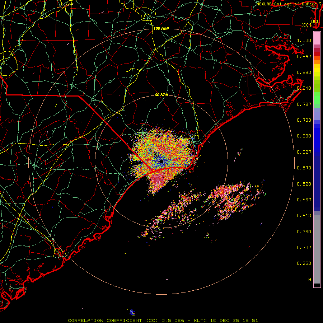
Task: Click the Correlation Coefficient product caption text
Action: coord(163,320)
